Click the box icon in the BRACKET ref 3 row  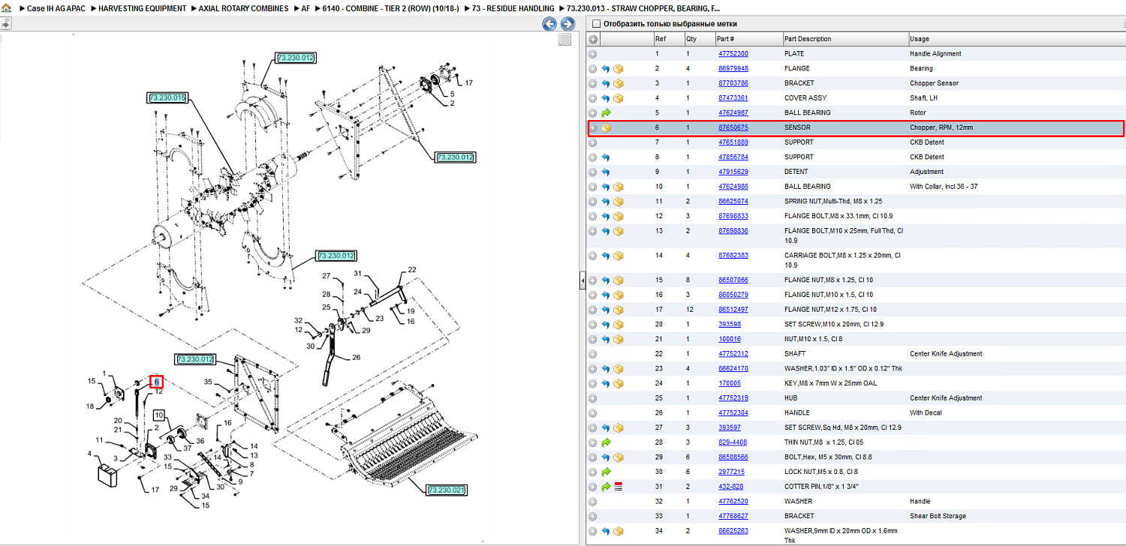pyautogui.click(x=619, y=83)
